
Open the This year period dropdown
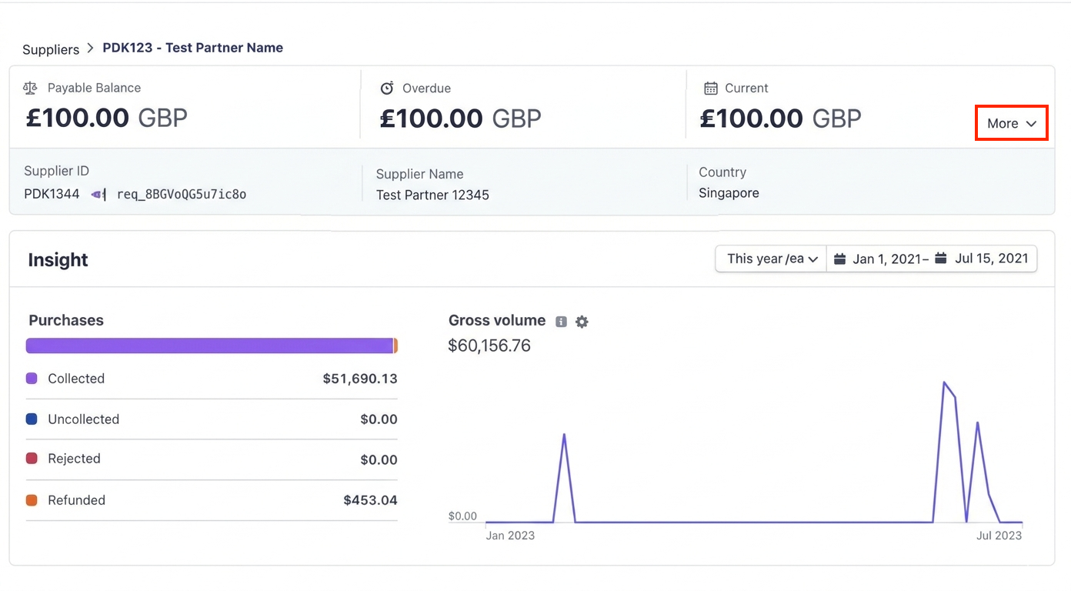tap(771, 259)
